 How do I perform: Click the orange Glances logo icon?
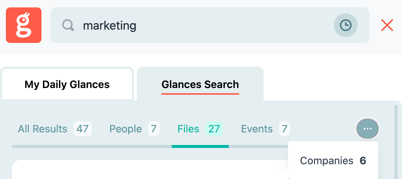coord(24,25)
